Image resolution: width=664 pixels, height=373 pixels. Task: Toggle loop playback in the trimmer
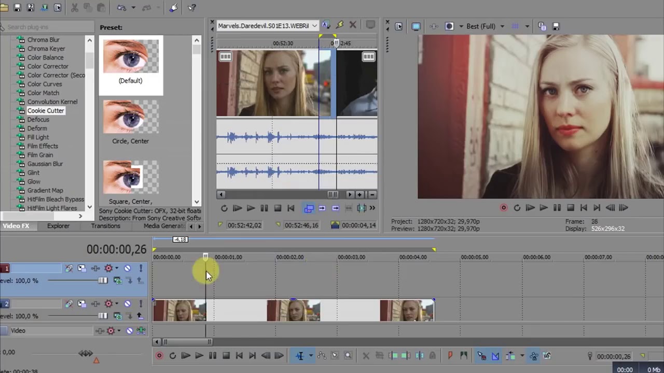coord(224,208)
